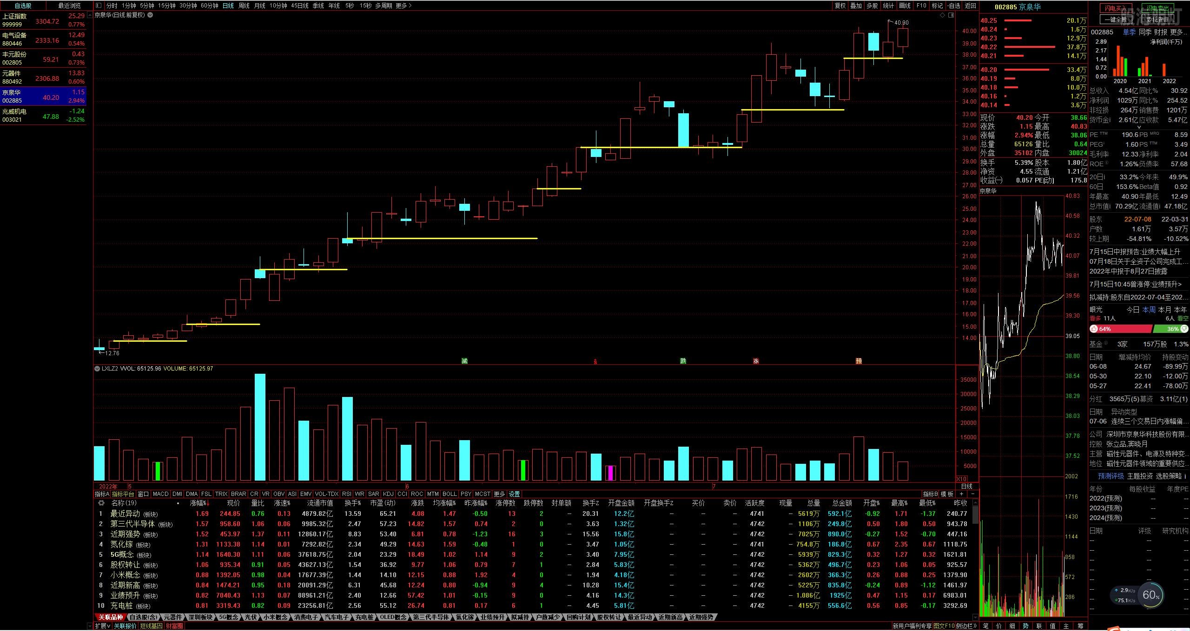Switch chart to 5分钟 period
Viewport: 1190px width, 631px height.
146,6
